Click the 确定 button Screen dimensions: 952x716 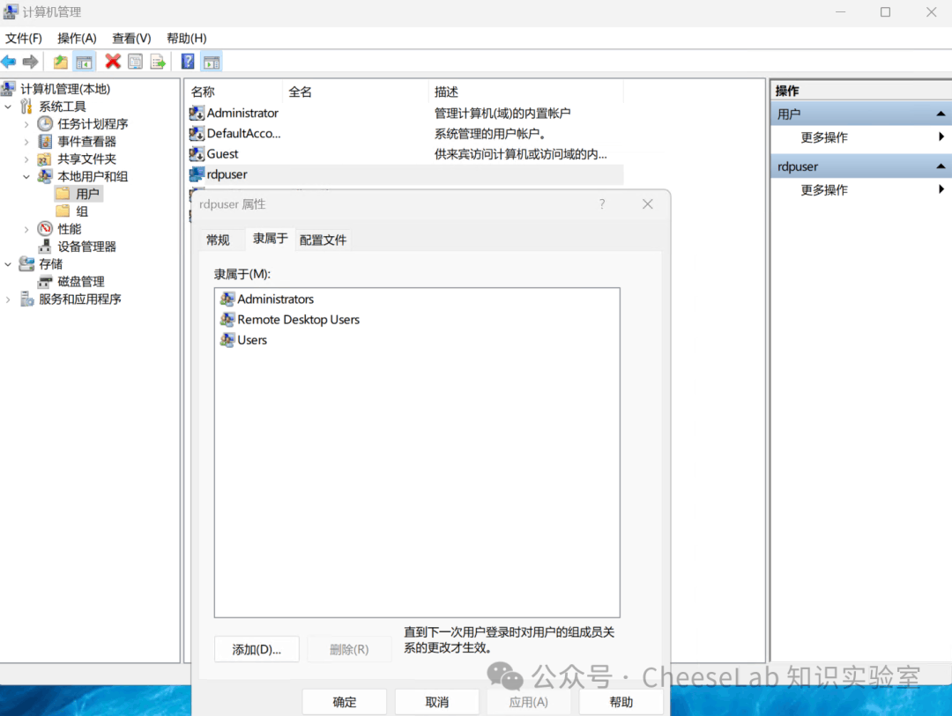345,702
